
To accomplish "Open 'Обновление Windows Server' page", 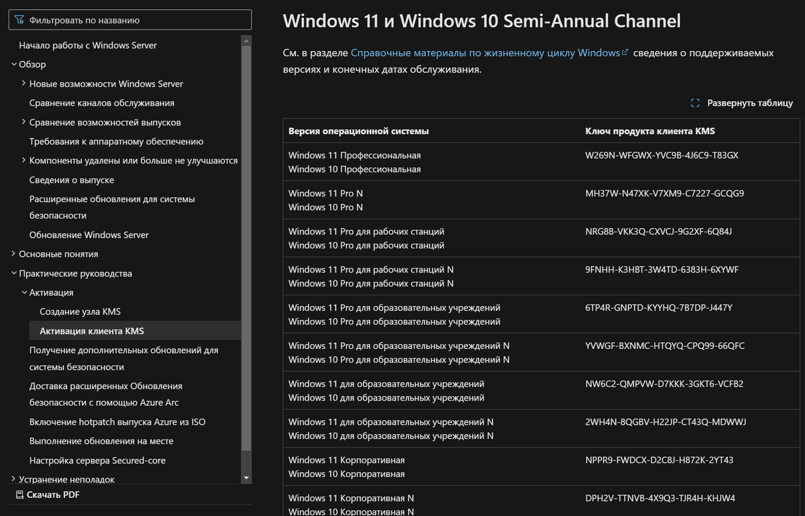I will coord(89,235).
